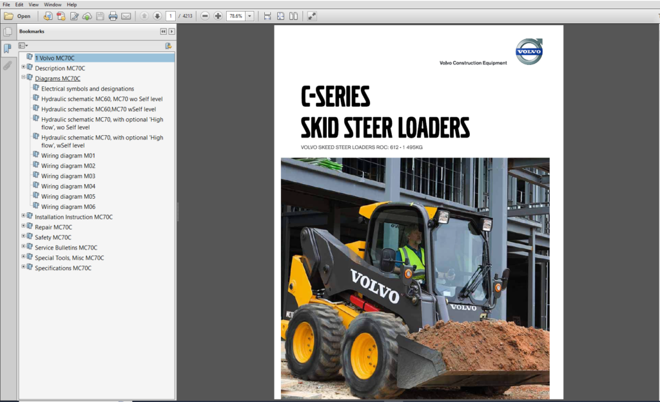The width and height of the screenshot is (660, 402).
Task: Select the two-page view icon
Action: click(293, 16)
